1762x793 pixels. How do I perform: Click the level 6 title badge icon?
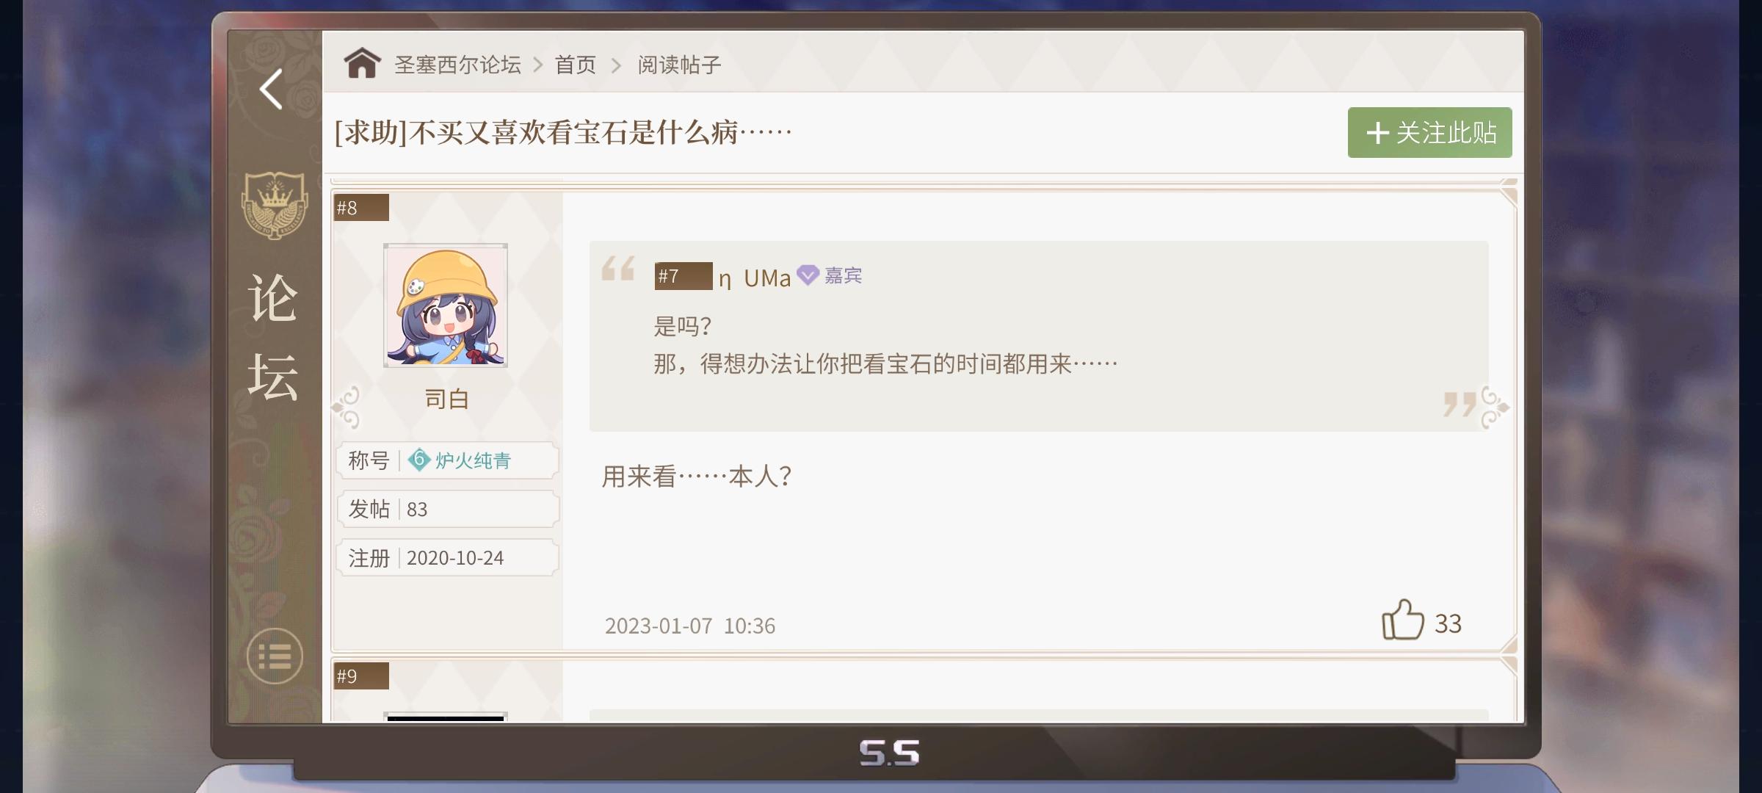[x=418, y=460]
